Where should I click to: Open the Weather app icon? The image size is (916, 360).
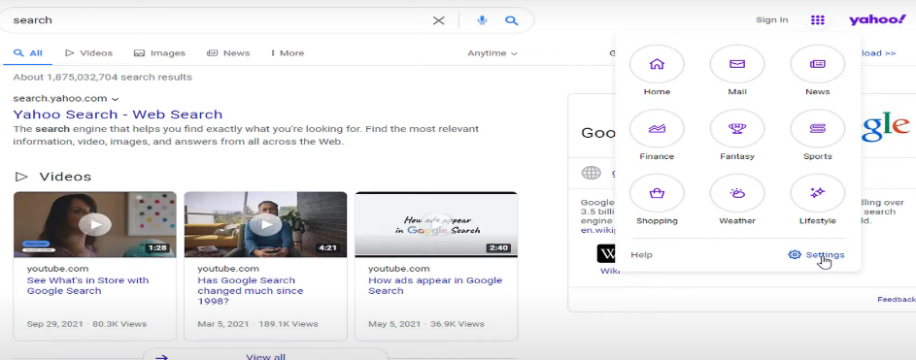point(737,193)
